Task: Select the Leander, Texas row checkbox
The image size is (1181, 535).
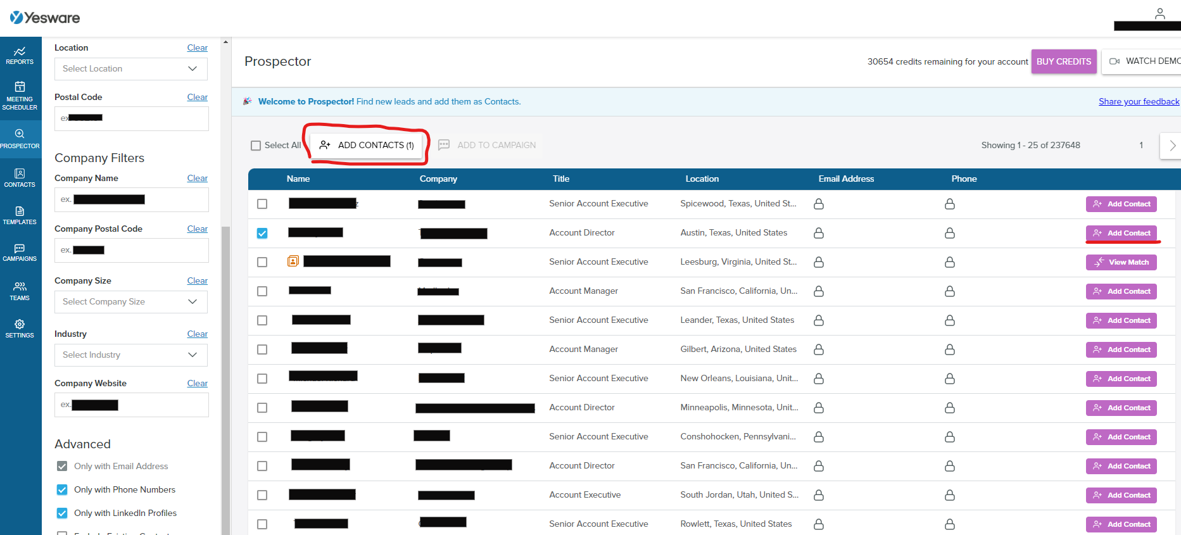Action: click(x=262, y=320)
